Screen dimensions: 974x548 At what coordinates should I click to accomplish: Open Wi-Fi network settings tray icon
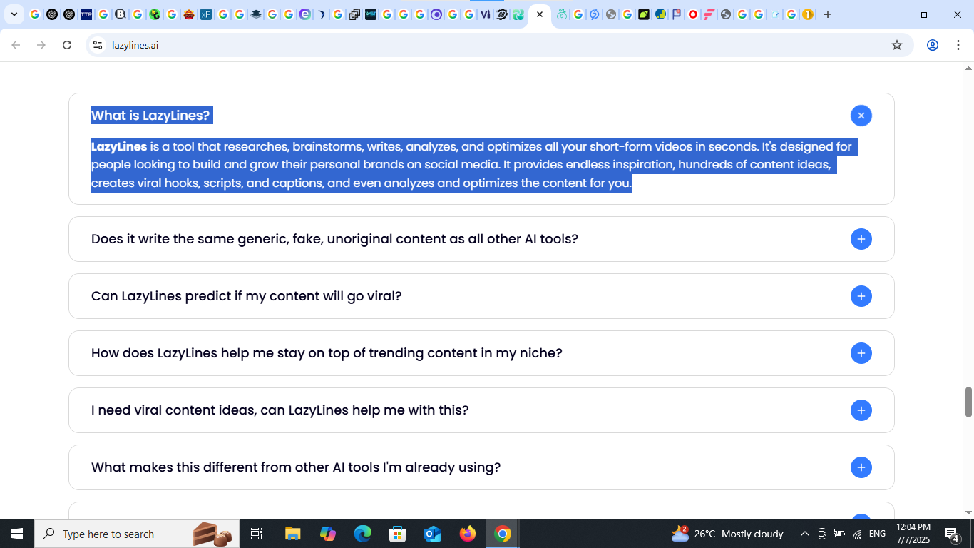click(857, 534)
